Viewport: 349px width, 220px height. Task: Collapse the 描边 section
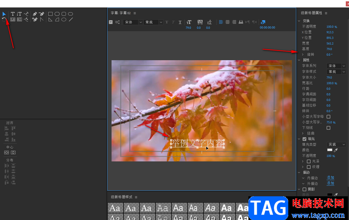(x=299, y=173)
